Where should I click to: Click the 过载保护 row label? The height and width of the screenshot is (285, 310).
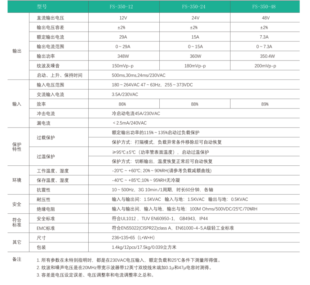46,138
